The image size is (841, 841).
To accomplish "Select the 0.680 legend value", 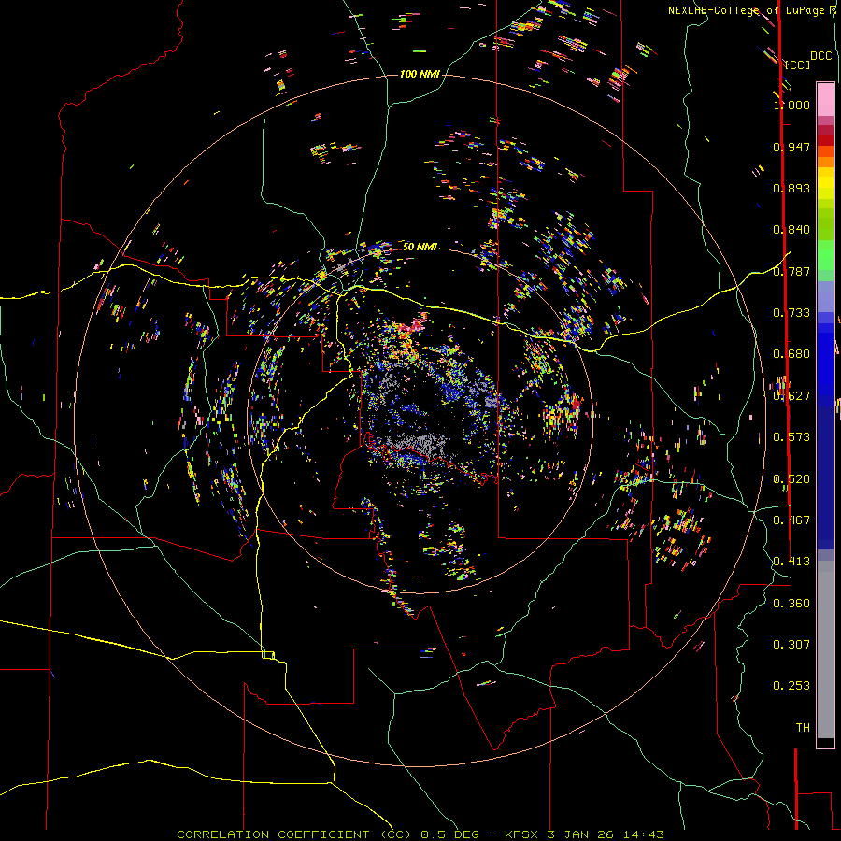I will [791, 354].
